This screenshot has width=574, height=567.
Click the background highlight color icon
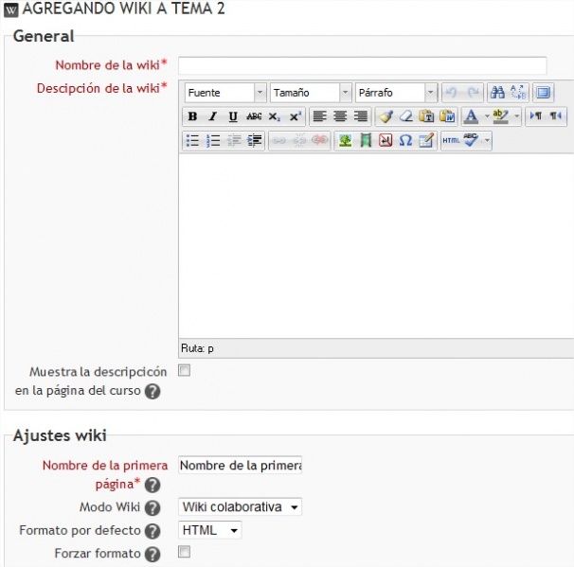[500, 116]
